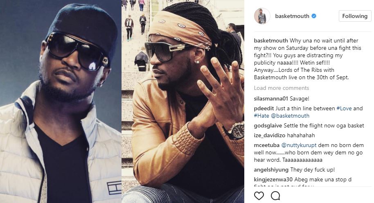View pdeedit commenter profile

click(x=264, y=108)
